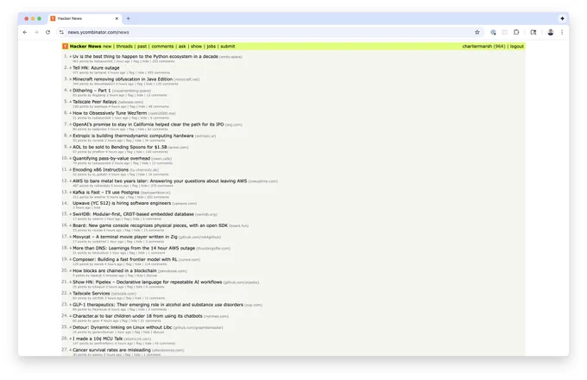Upvote the Tell HN: Azure outage story

point(70,67)
